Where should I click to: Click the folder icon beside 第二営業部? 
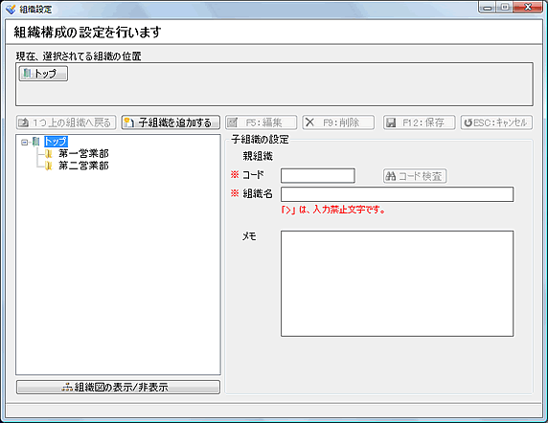point(49,166)
